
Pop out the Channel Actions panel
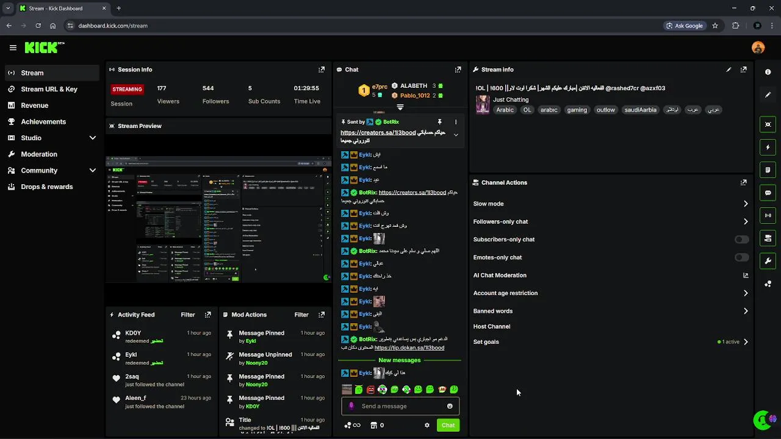pyautogui.click(x=743, y=182)
